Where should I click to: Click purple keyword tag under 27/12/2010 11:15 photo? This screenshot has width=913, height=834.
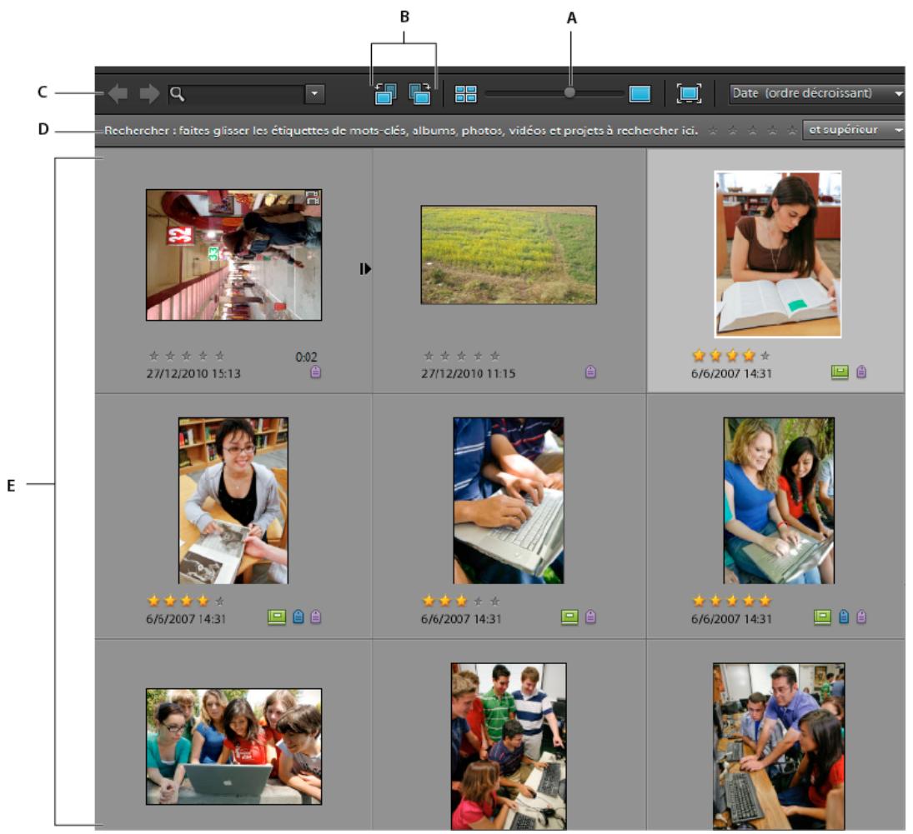(590, 372)
